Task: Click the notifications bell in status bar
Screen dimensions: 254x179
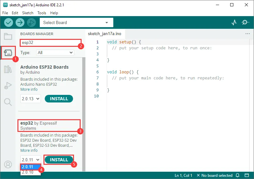Action: click(237, 175)
